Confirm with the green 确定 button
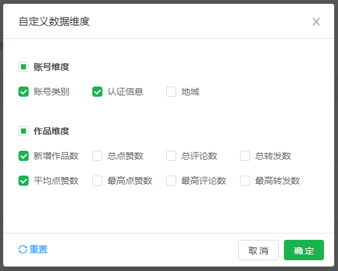The image size is (338, 271). (x=304, y=250)
